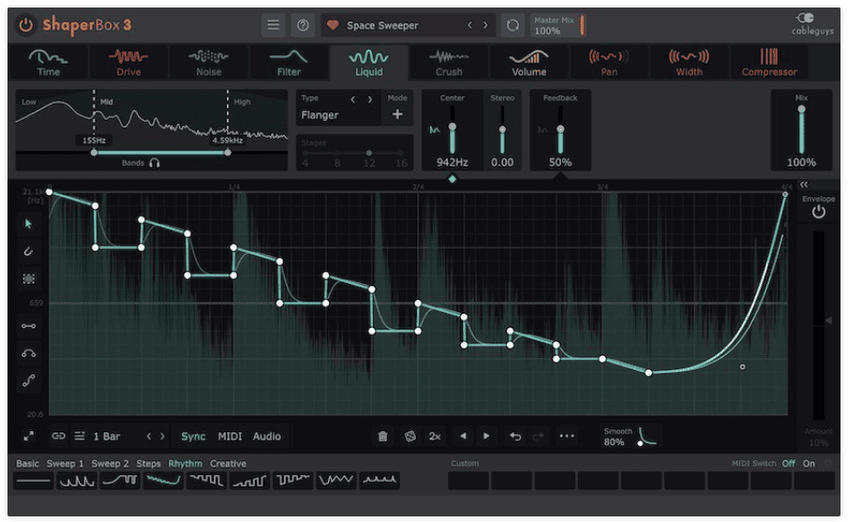Screen dimensions: 848x522
Task: Click the Stereo slider
Action: (502, 130)
